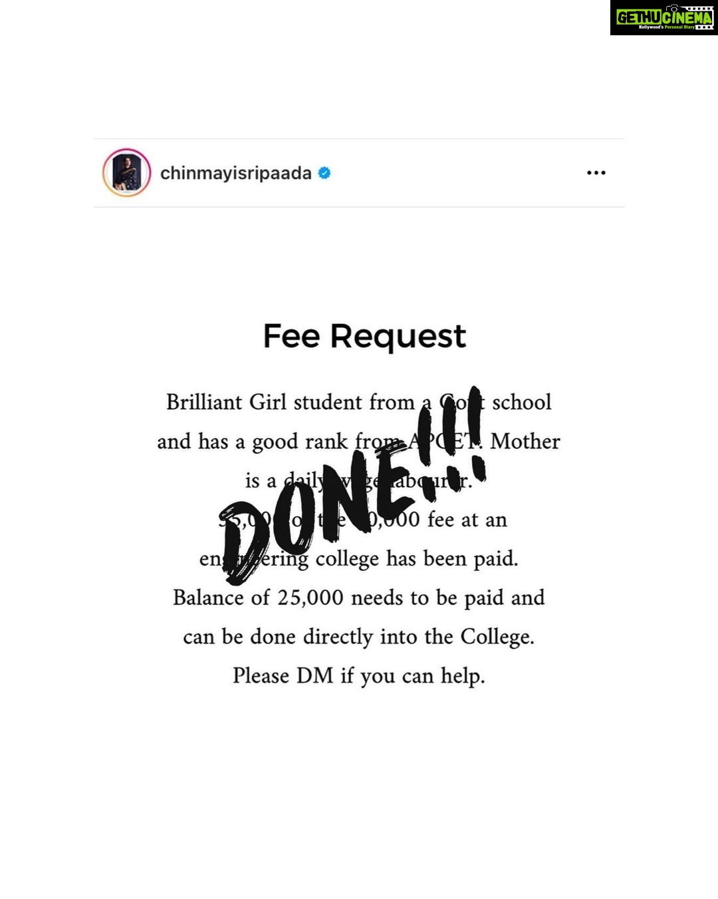Click the camera icon atop GethuCinema logo
Viewport: 718px width, 899px height.
tap(673, 8)
